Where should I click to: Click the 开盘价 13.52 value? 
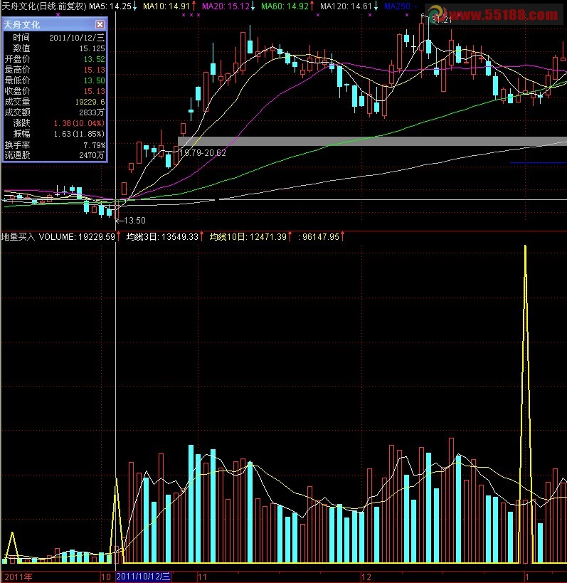click(x=95, y=59)
